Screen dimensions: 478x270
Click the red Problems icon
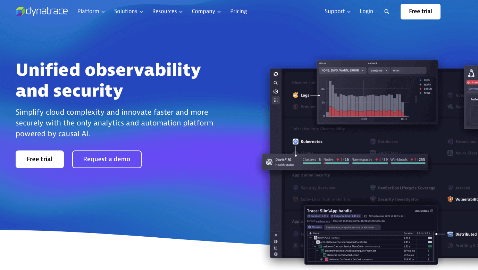pos(295,107)
